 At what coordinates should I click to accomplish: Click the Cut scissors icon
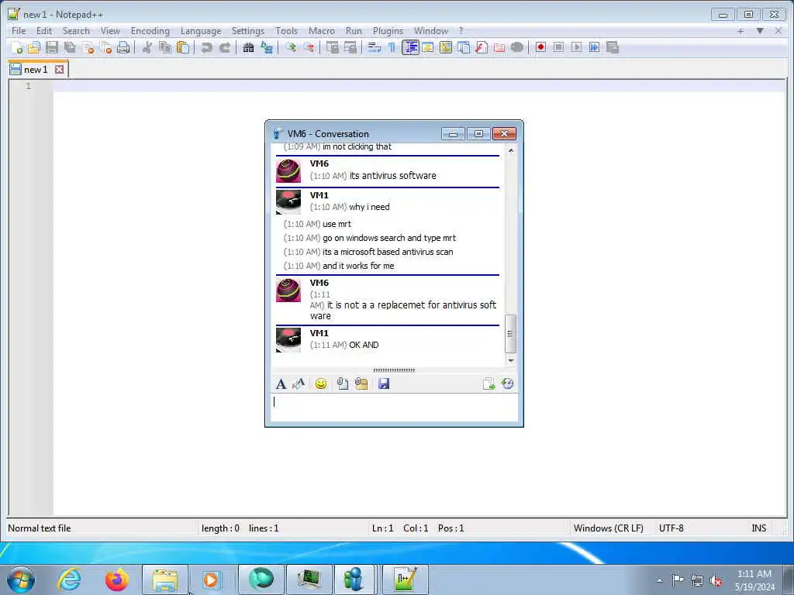(x=147, y=47)
